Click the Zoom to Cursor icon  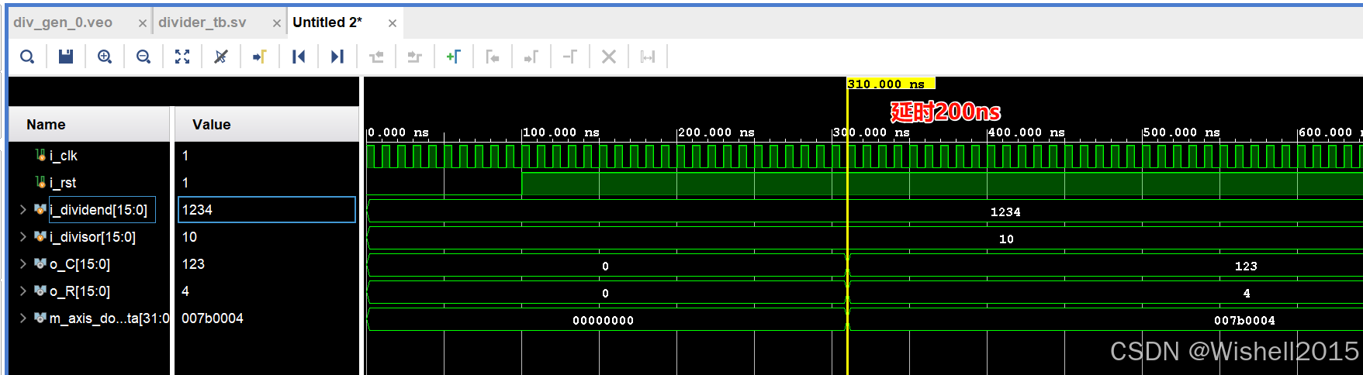221,57
